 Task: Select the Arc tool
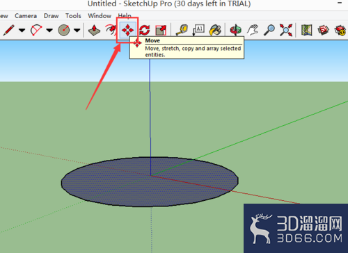pyautogui.click(x=36, y=30)
